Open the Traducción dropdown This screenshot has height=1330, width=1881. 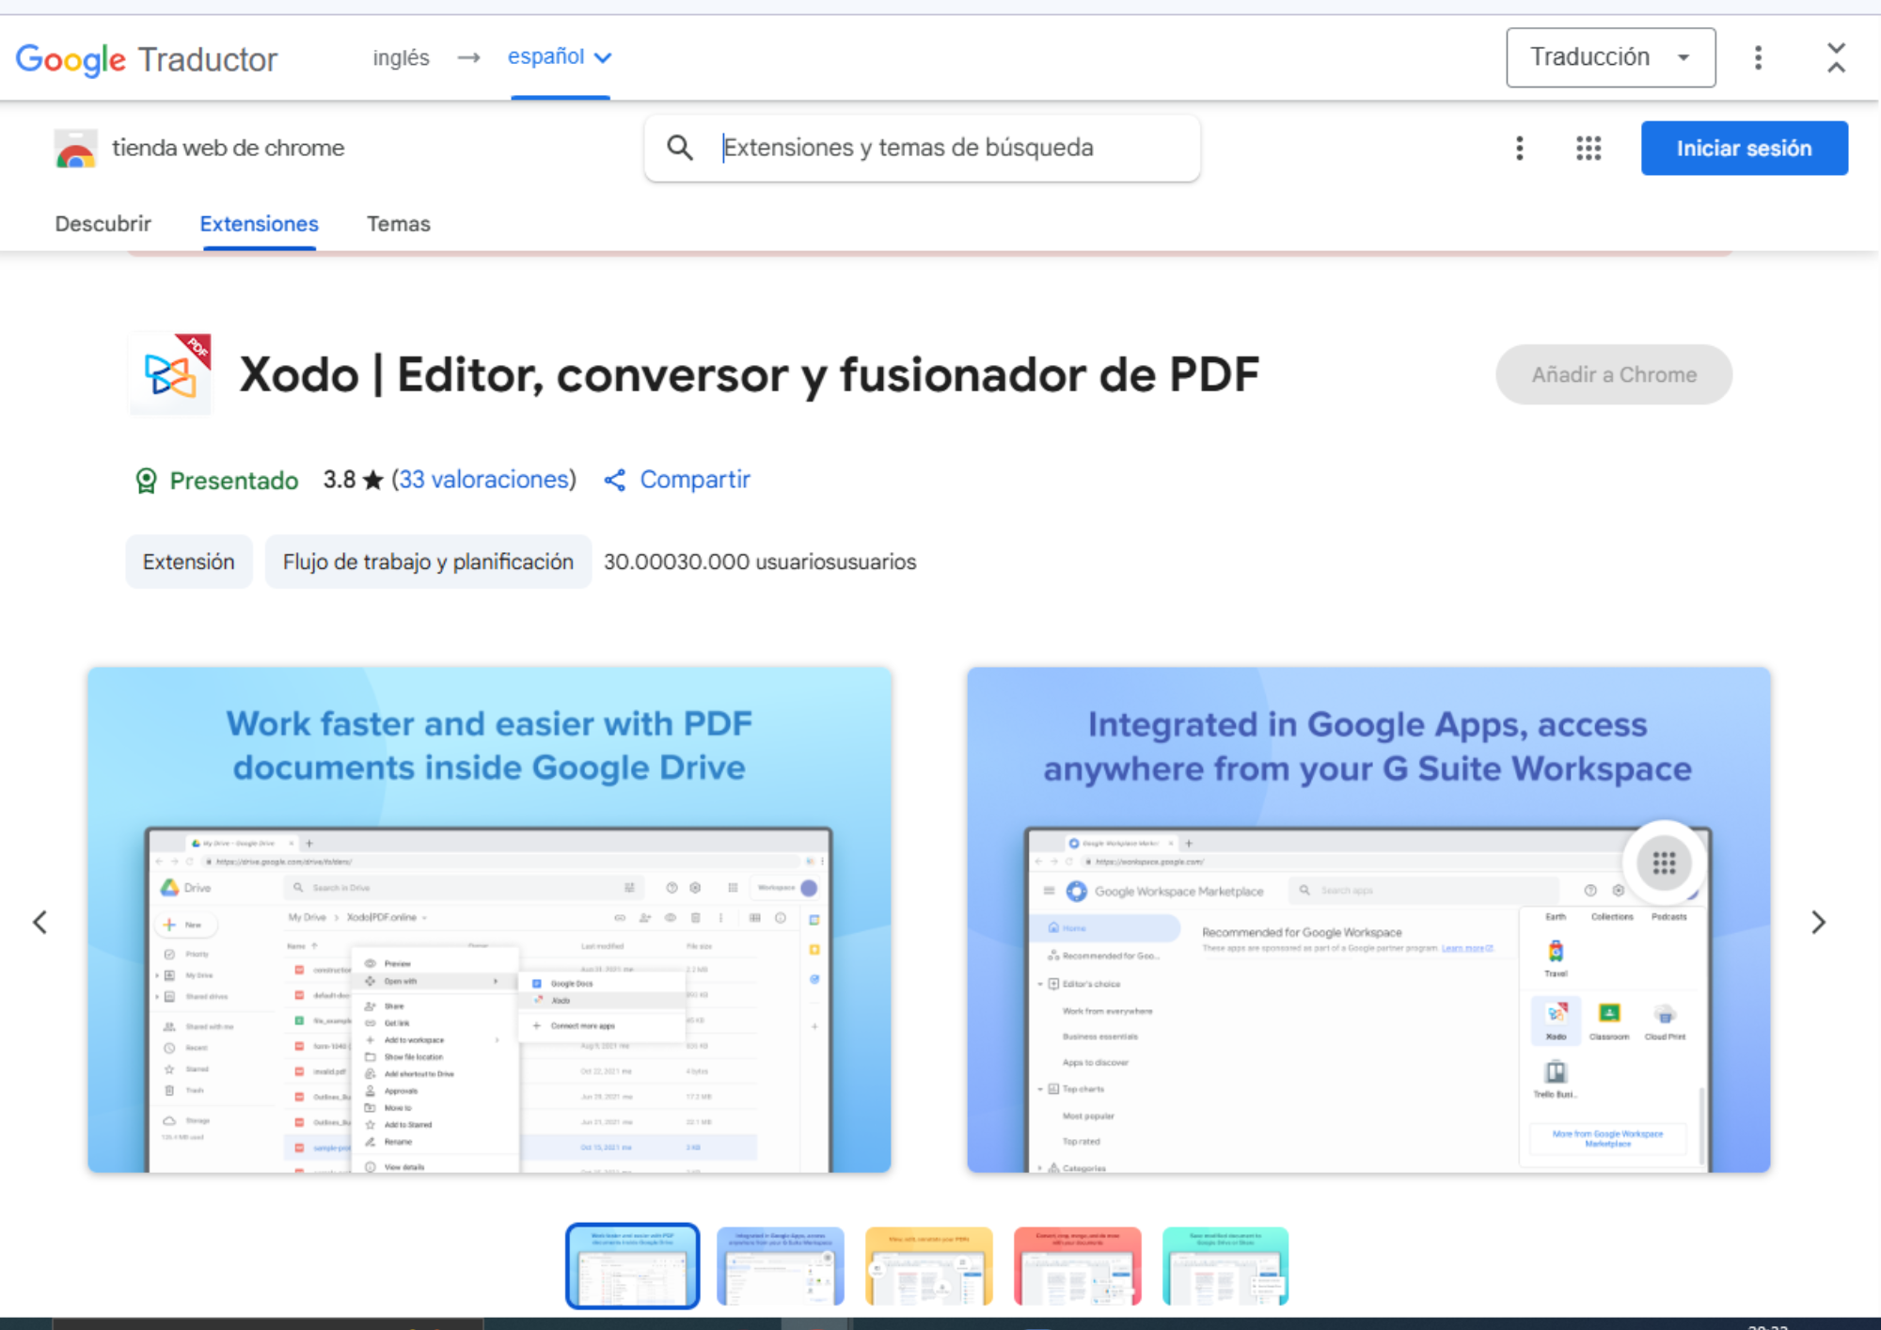1610,57
